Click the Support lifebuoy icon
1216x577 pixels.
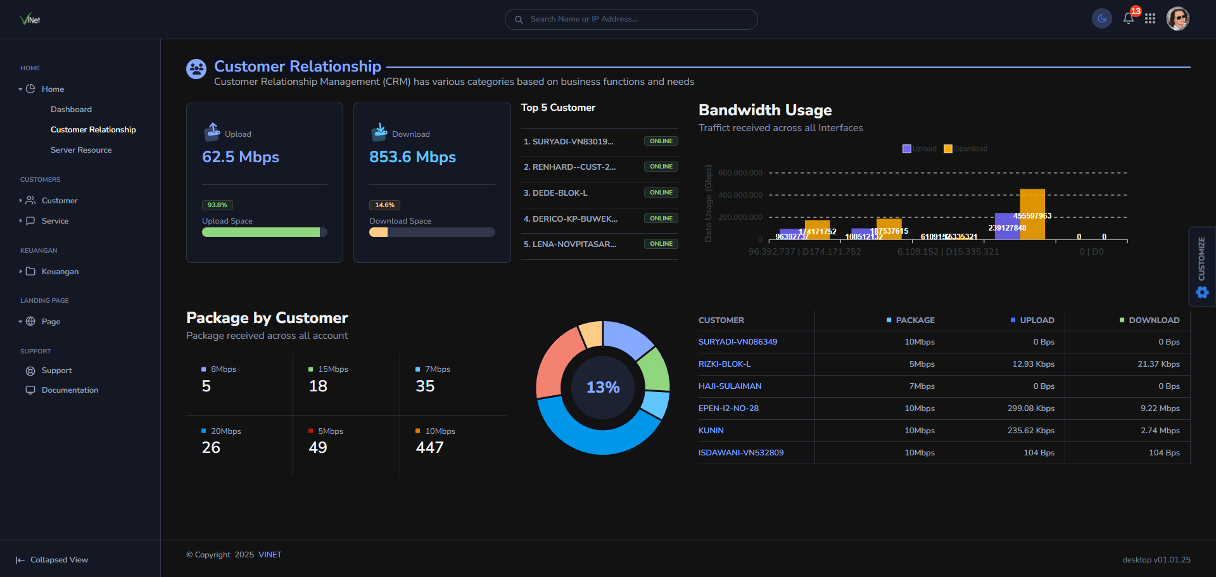[30, 371]
